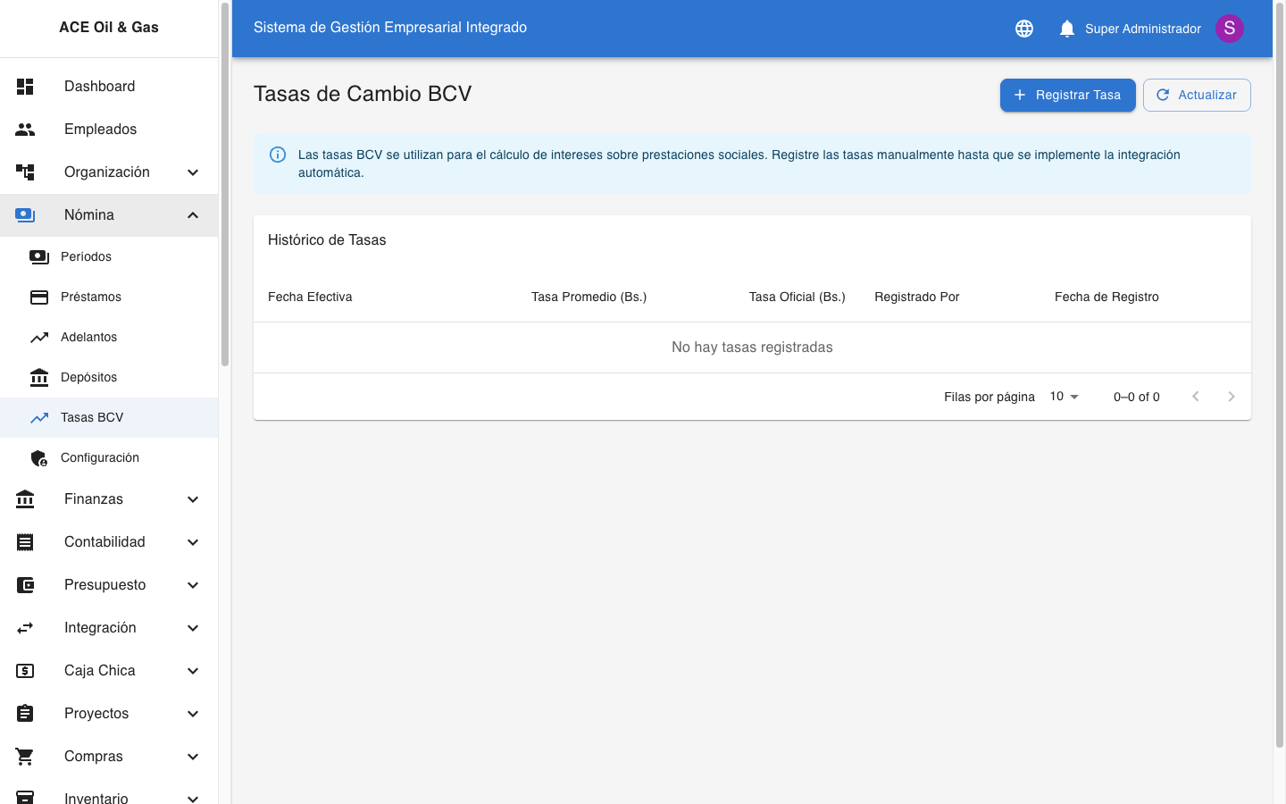Open the notifications bell

(1066, 29)
